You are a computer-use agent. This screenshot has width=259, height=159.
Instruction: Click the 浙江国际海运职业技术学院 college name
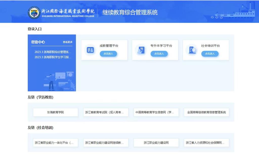coord(68,11)
